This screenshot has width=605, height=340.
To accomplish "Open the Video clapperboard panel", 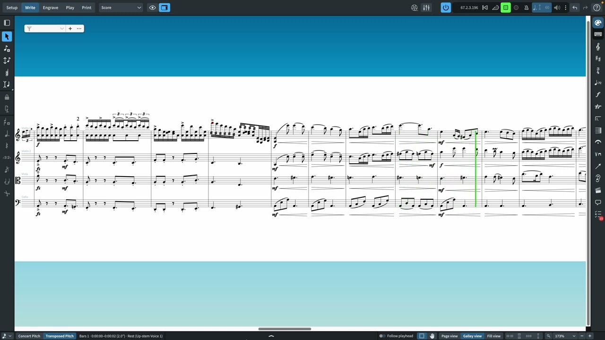I will (x=598, y=190).
